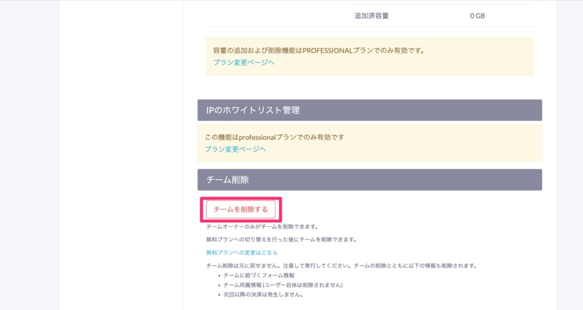Image resolution: width=583 pixels, height=310 pixels.
Task: Follow the 無料プランへの変更はこちら link
Action: [241, 253]
